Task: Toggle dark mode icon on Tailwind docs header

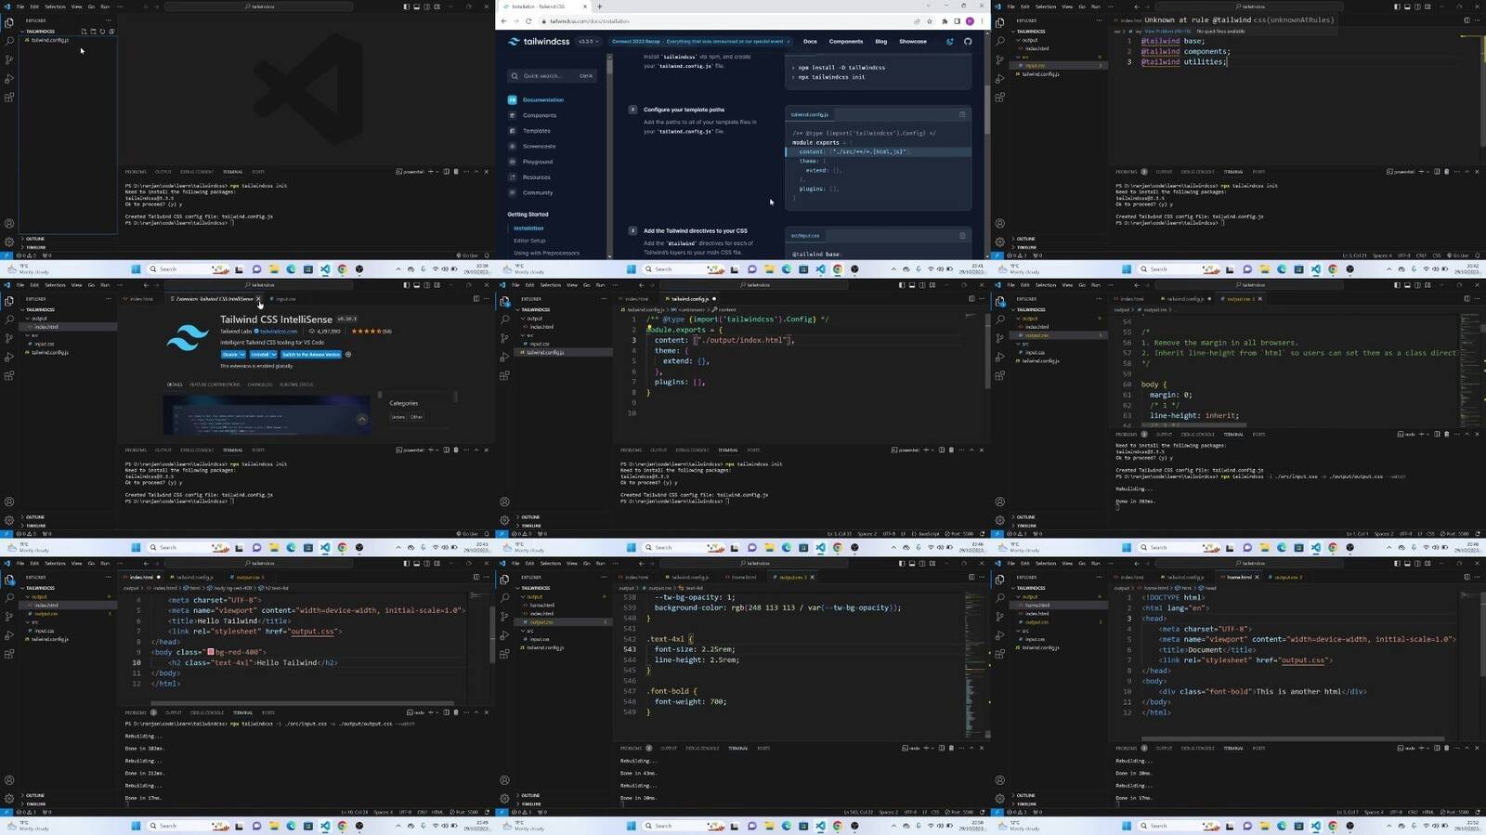Action: pos(950,41)
